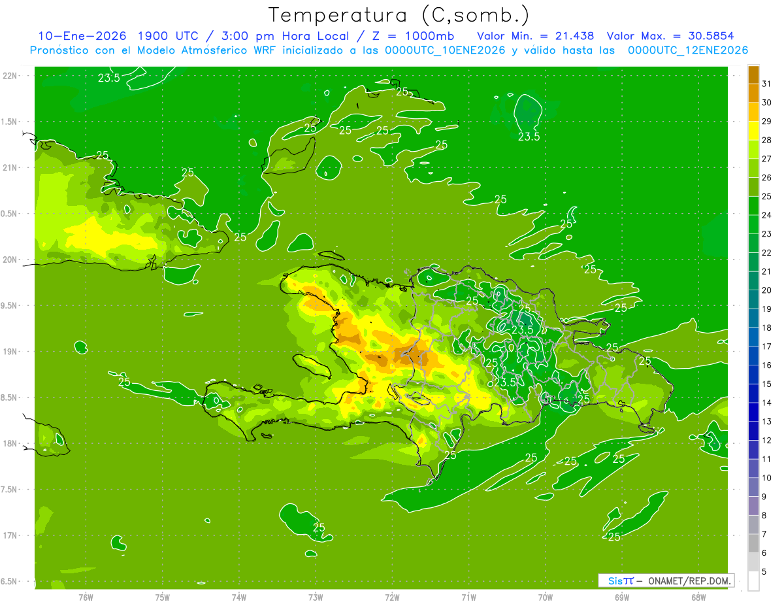
Task: Select the date text '10-Ene-2026'
Action: [82, 36]
